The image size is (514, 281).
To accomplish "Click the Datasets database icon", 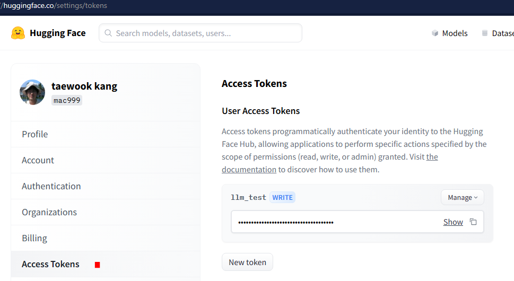I will [485, 33].
